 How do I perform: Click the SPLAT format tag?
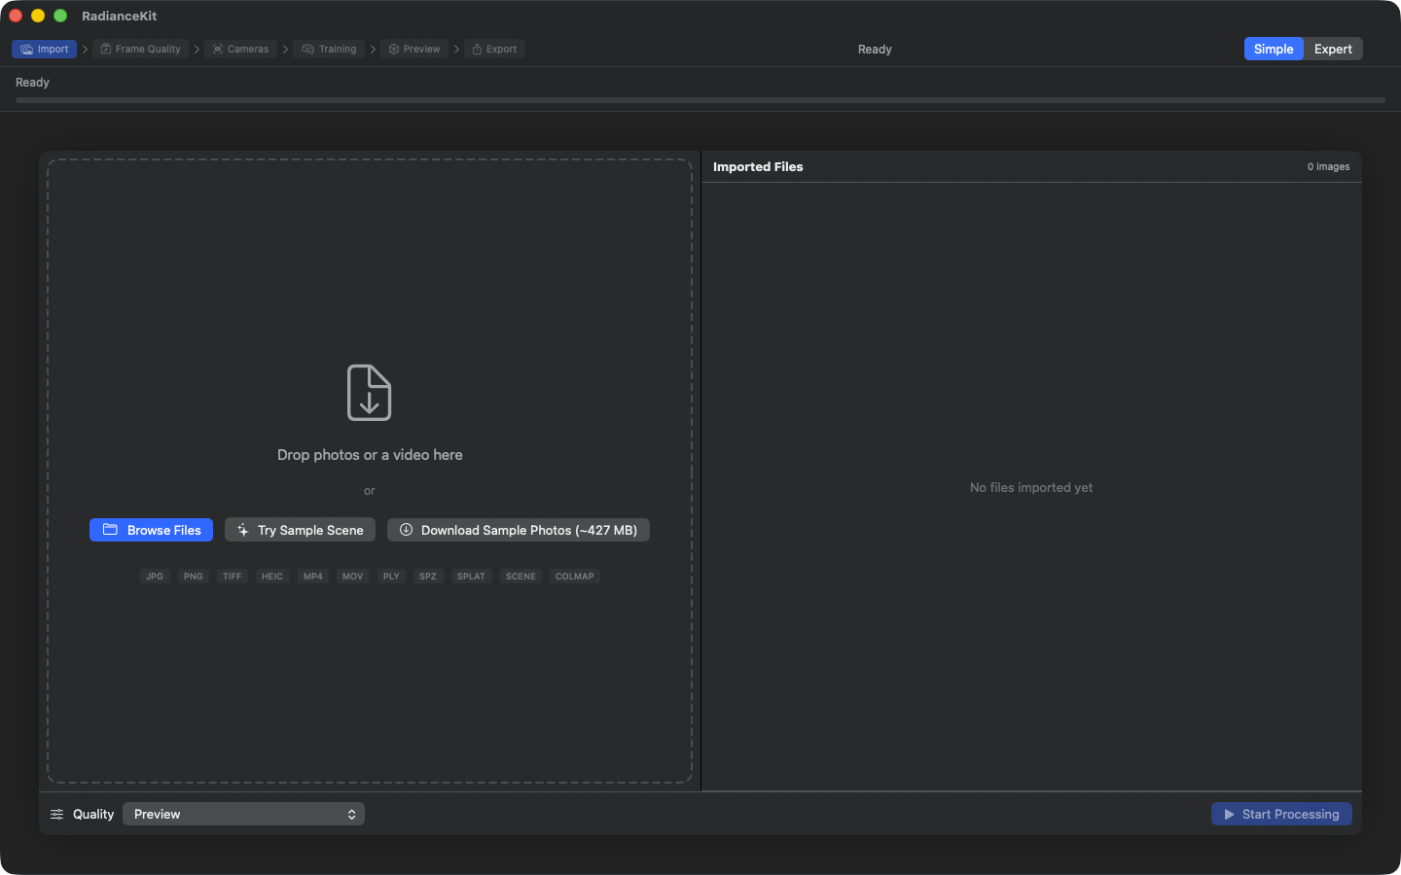471,577
